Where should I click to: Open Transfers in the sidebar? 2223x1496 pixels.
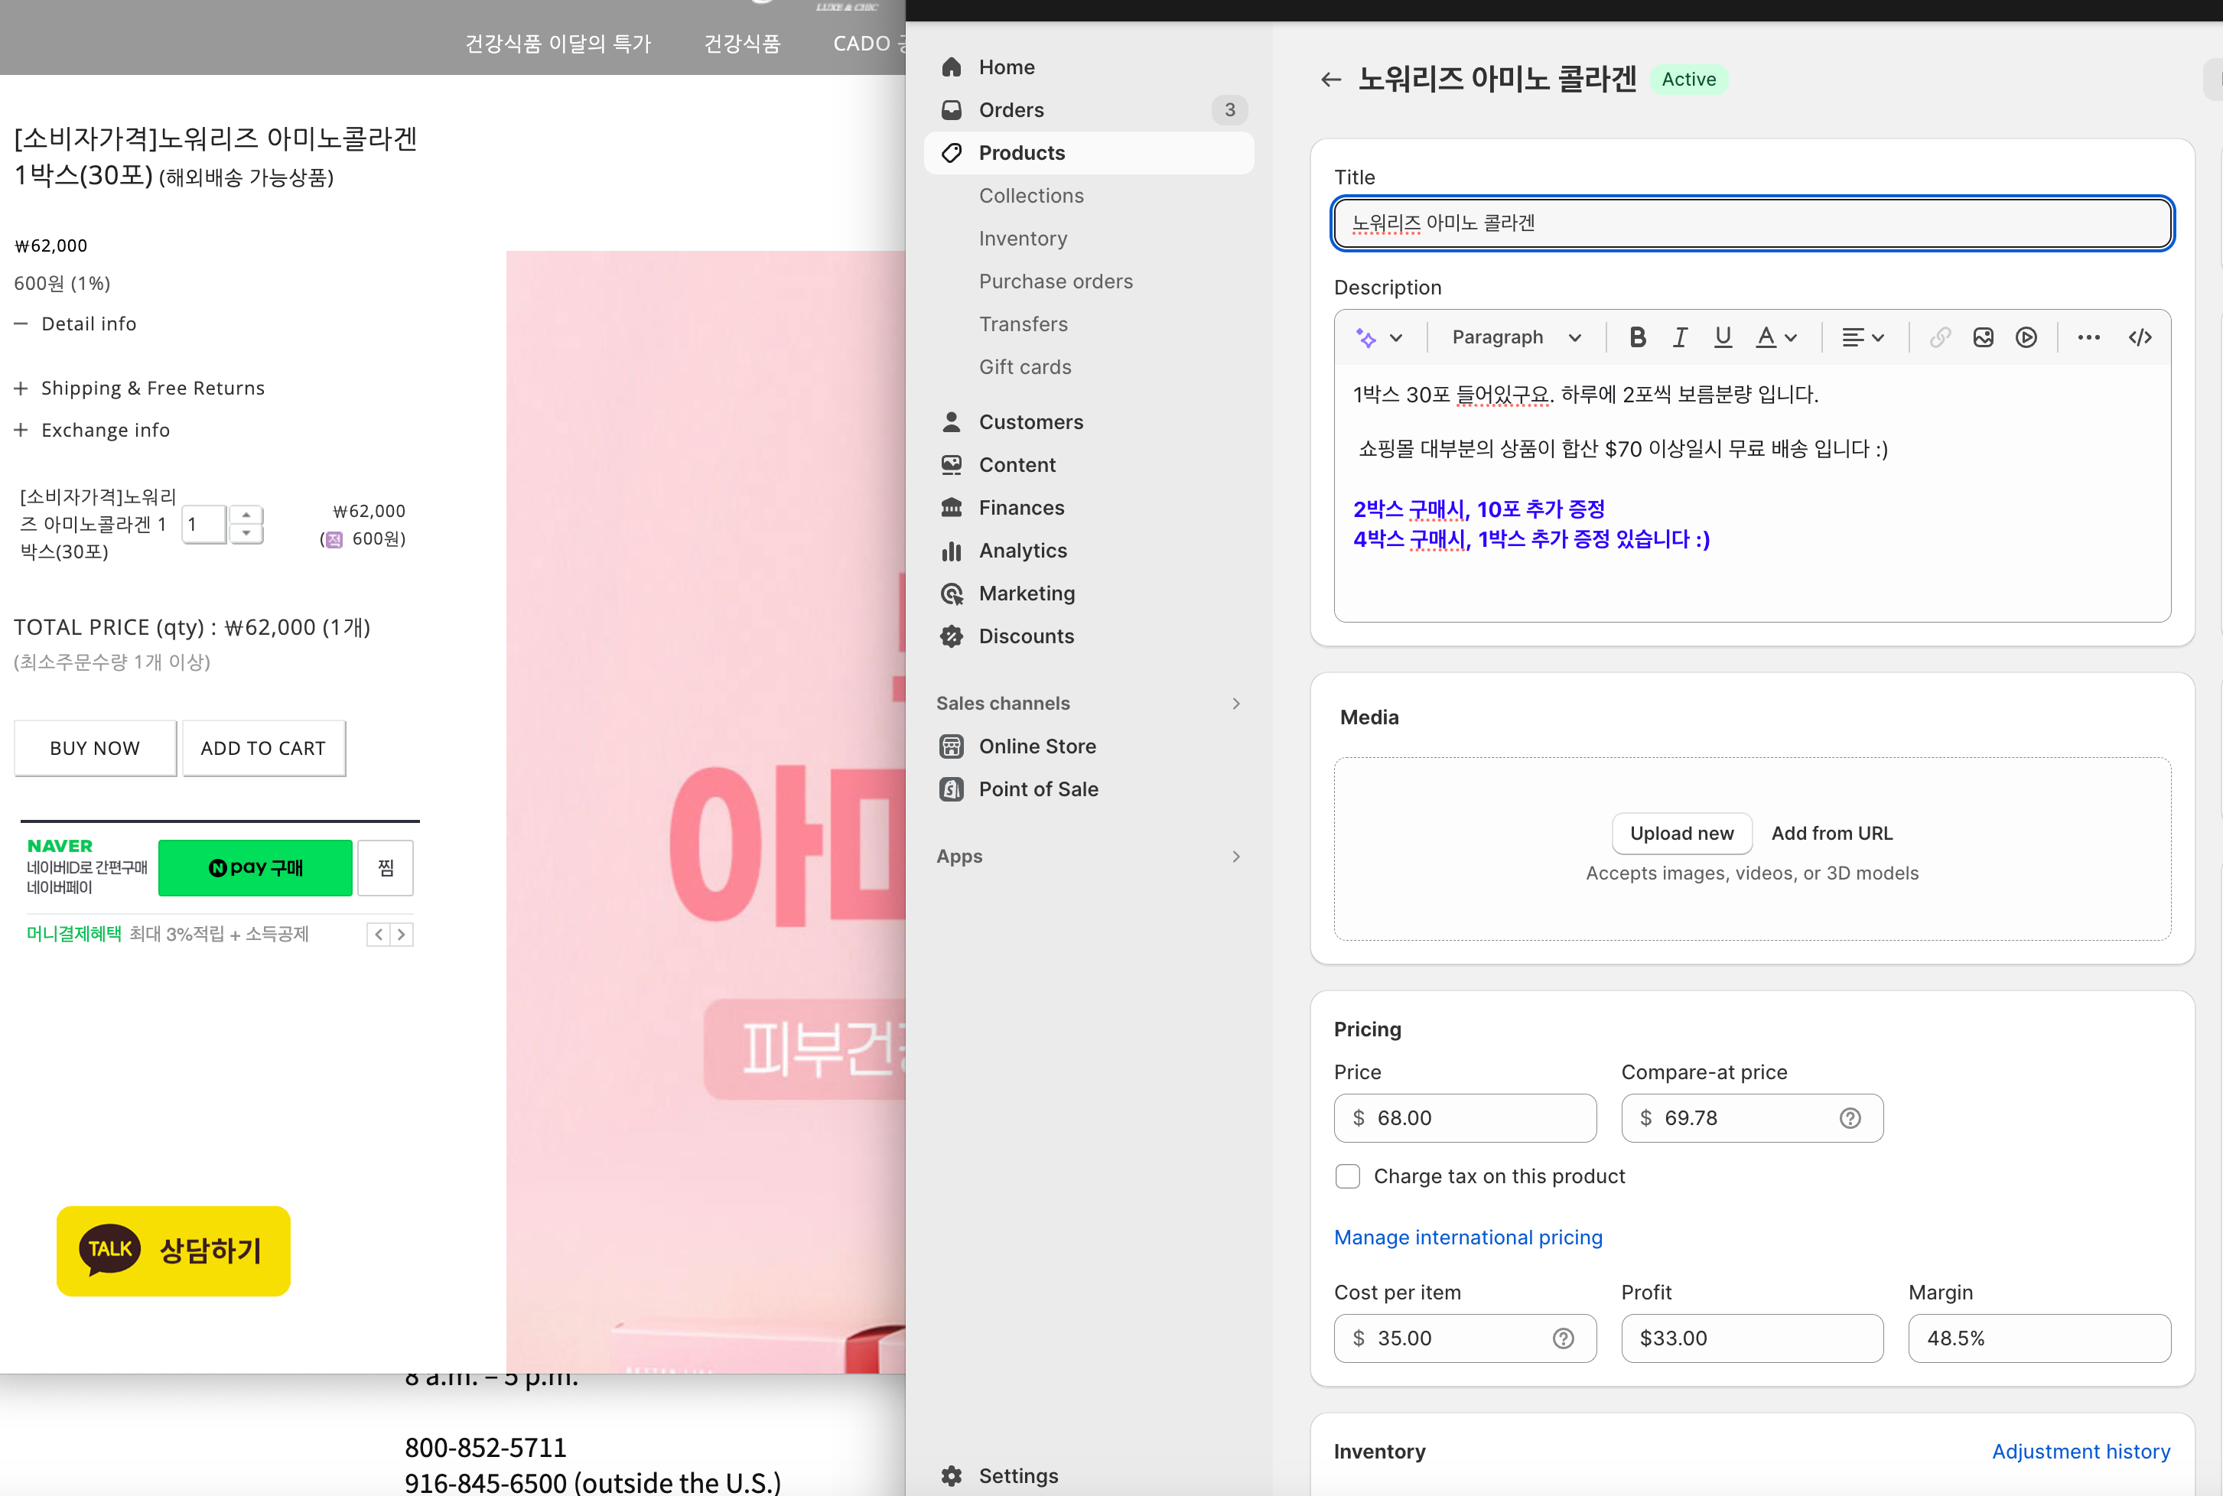[x=1023, y=324]
